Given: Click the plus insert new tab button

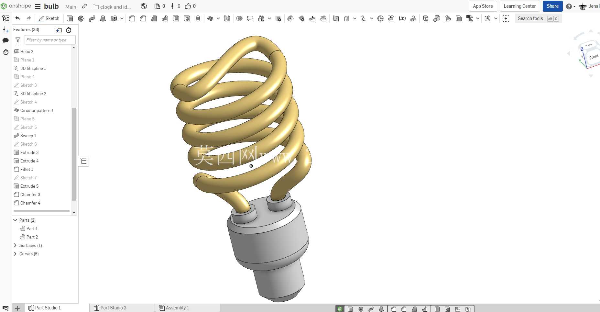Looking at the screenshot, I should point(17,308).
